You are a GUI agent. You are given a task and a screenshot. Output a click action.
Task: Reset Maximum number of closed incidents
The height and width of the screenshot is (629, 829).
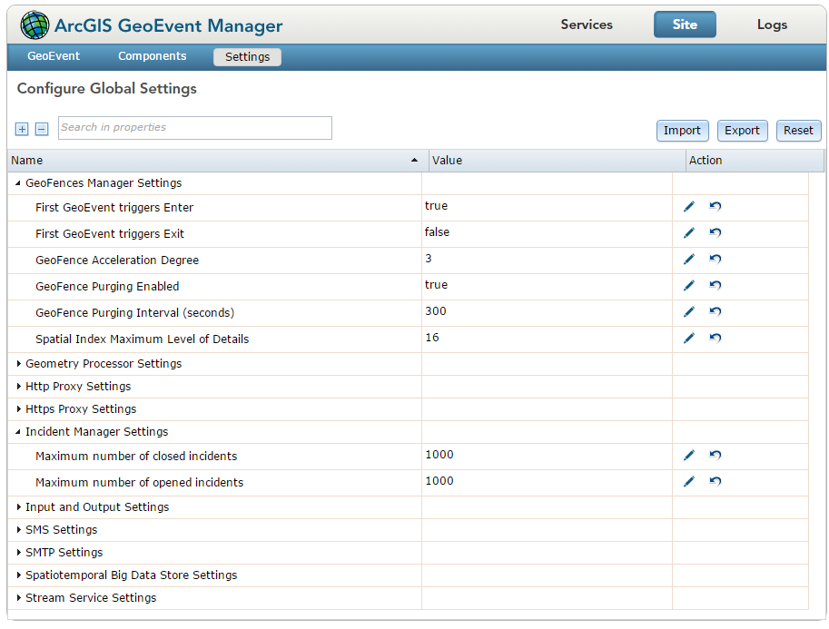[x=716, y=455]
